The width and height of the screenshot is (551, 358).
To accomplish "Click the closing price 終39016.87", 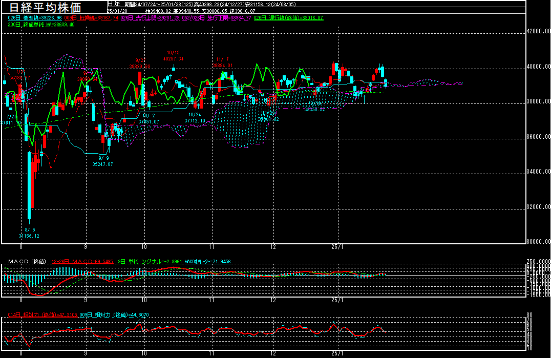I will (x=242, y=11).
